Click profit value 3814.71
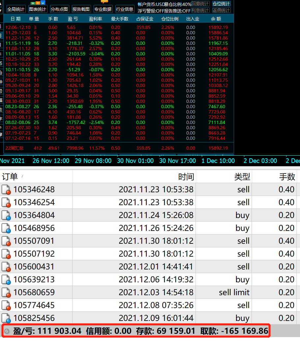Screen dimensions: 300x345 point(75,38)
